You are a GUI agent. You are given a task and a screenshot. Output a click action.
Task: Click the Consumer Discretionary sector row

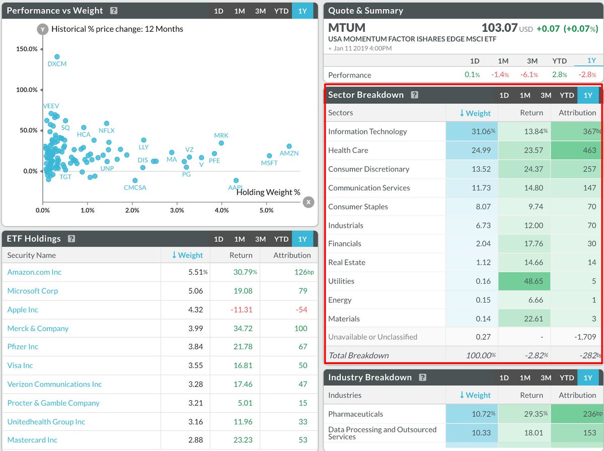click(463, 169)
